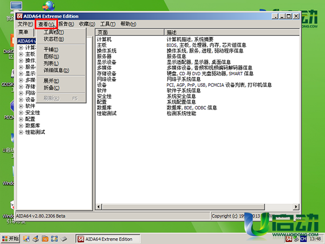The height and width of the screenshot is (244, 325).
Task: Click the AIDA64 title bar icon
Action: point(19,16)
